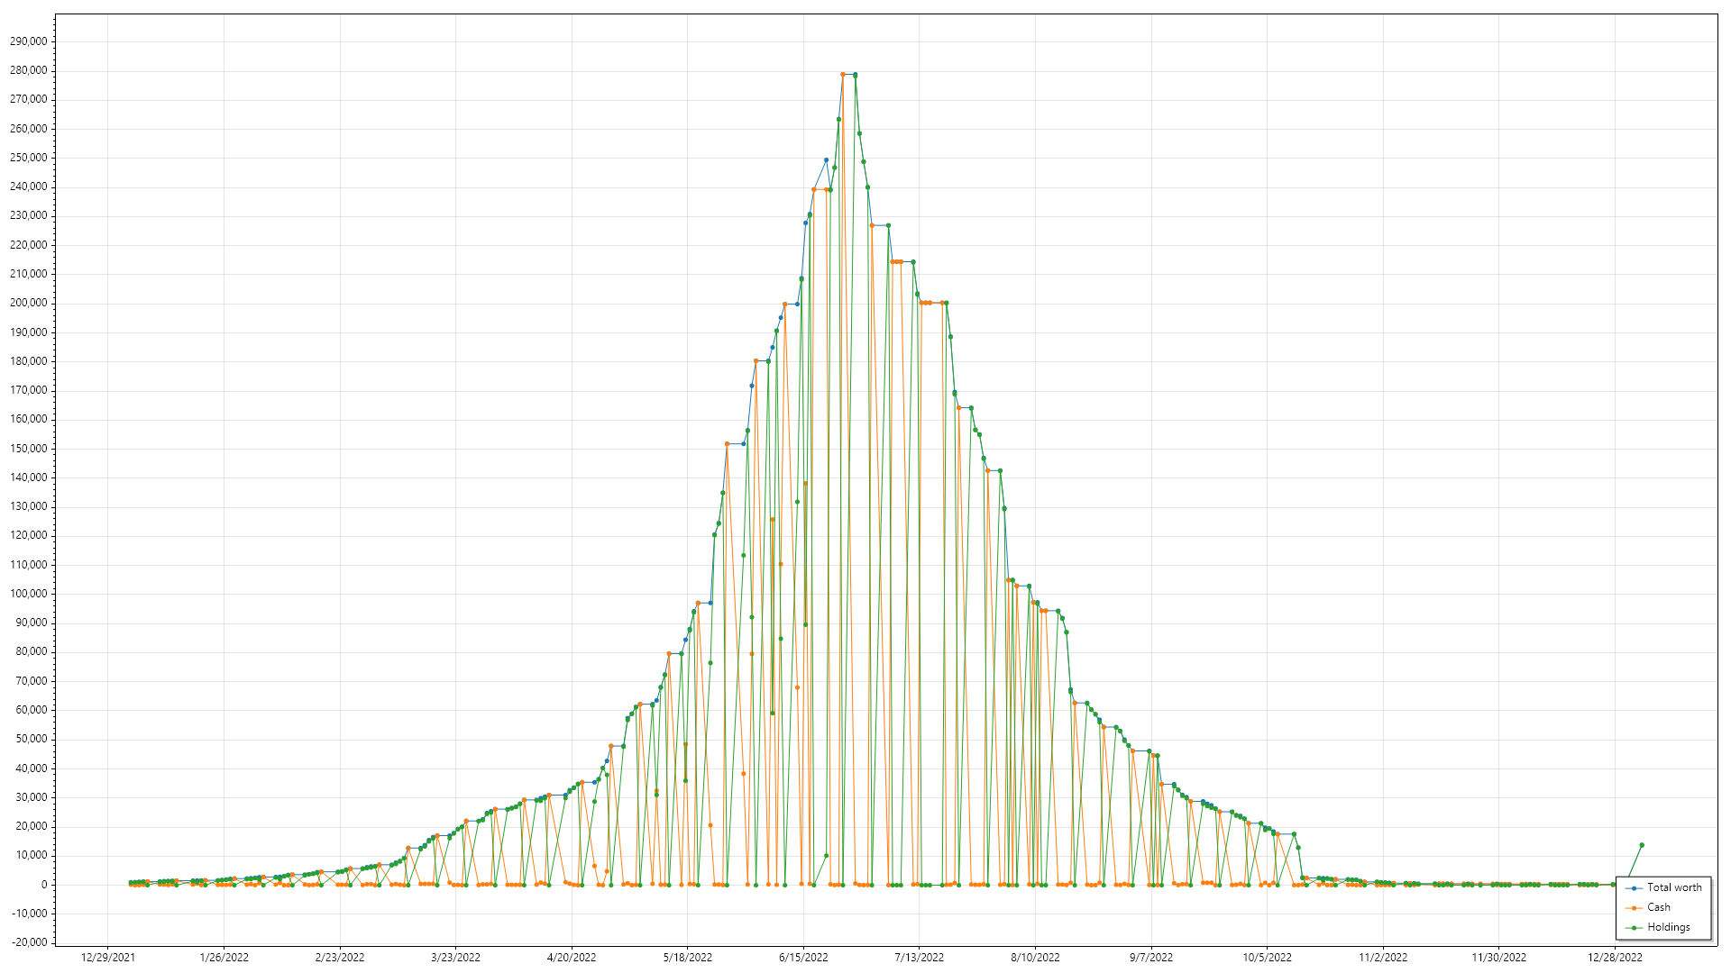The width and height of the screenshot is (1731, 973).
Task: Click the 100,000 y-axis label
Action: [29, 594]
